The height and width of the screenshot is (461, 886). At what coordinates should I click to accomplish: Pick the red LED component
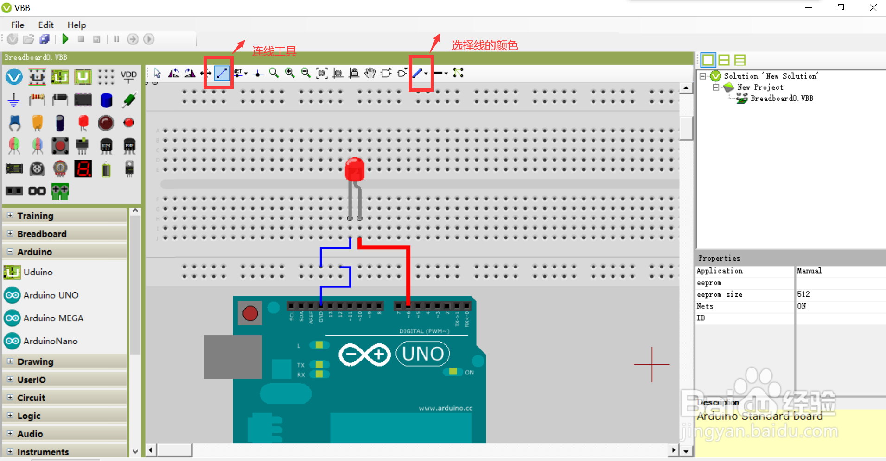tap(83, 123)
